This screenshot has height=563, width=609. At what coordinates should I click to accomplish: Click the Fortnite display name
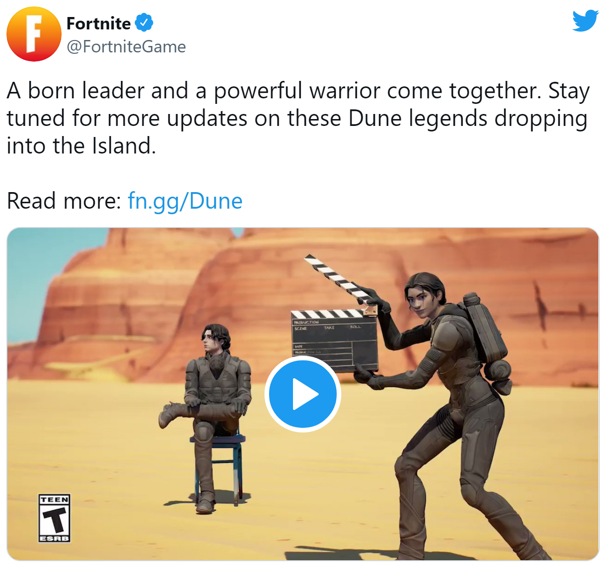[x=99, y=23]
